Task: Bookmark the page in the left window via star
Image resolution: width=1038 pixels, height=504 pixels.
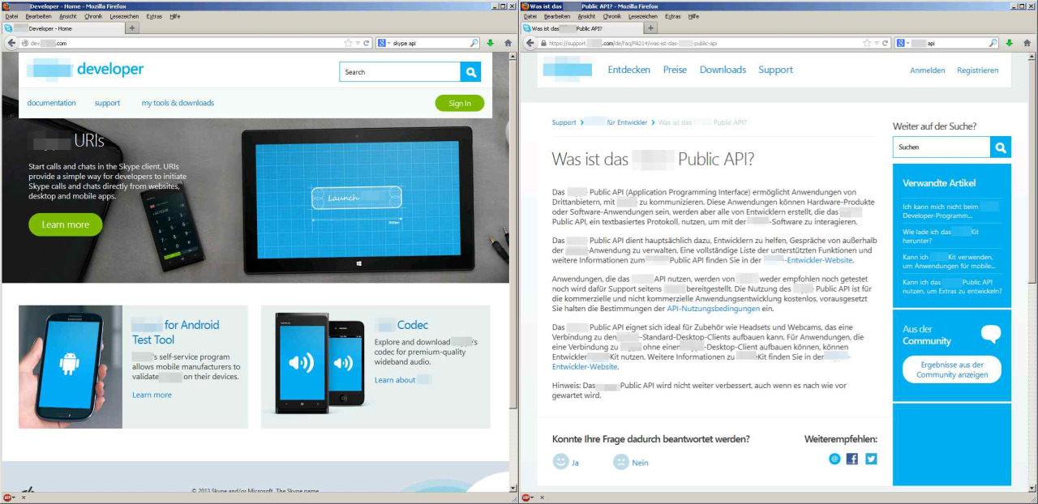Action: (348, 43)
